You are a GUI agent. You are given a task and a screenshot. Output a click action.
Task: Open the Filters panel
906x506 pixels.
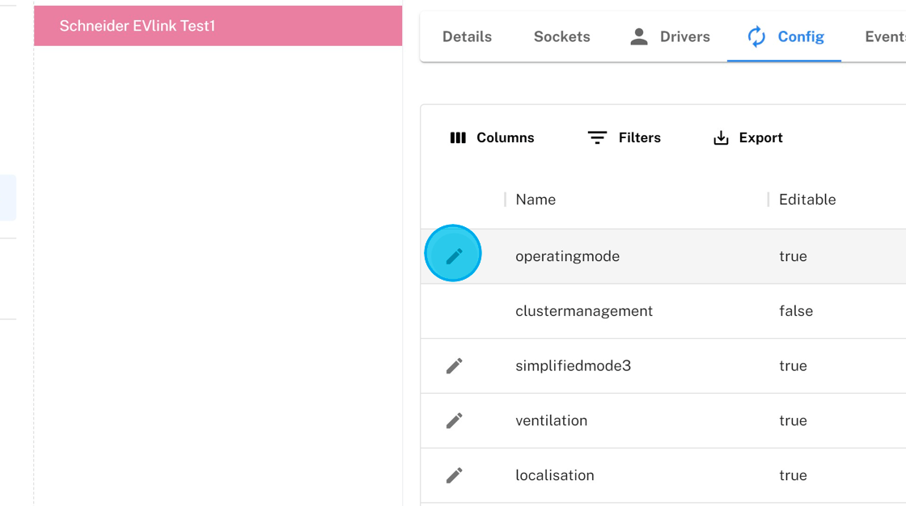pos(624,137)
